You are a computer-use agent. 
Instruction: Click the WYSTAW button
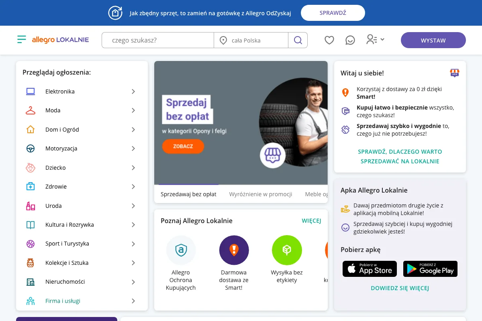(433, 40)
